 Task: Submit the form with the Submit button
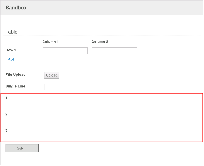pos(22,148)
